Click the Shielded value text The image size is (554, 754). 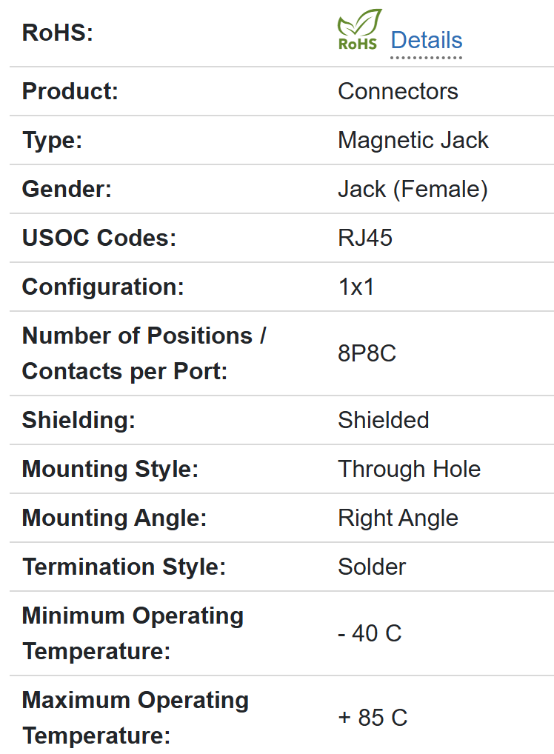384,420
